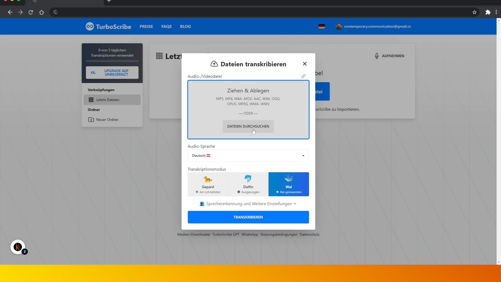Click the TurboScribe logo
Viewport: 501px width, 282px height.
coord(108,26)
